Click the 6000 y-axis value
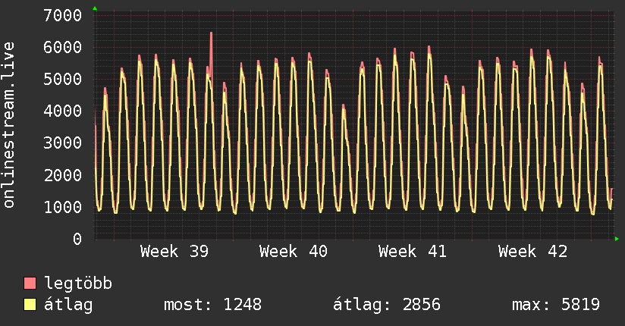The width and height of the screenshot is (625, 326). (63, 48)
